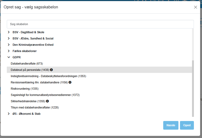Select Tilsyn med databehandleraftaler (1228)
This screenshot has height=138, width=202.
pyautogui.click(x=35, y=107)
